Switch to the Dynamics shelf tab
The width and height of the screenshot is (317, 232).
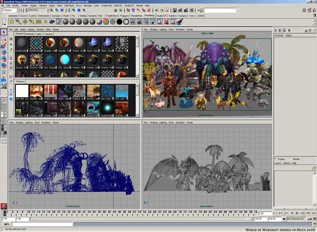pyautogui.click(x=56, y=15)
